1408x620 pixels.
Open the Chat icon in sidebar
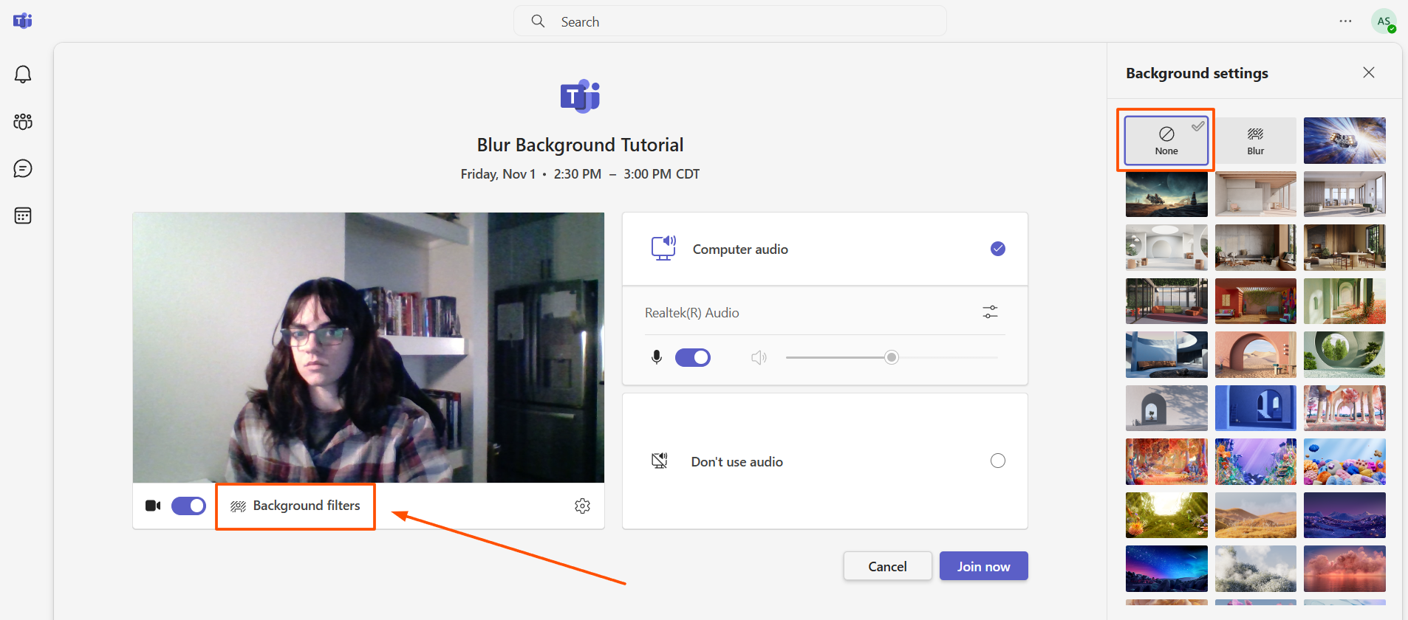(x=23, y=168)
